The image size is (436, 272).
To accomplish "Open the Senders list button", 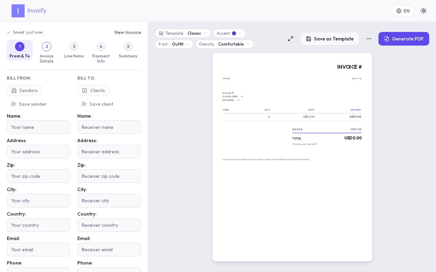I will click(25, 90).
